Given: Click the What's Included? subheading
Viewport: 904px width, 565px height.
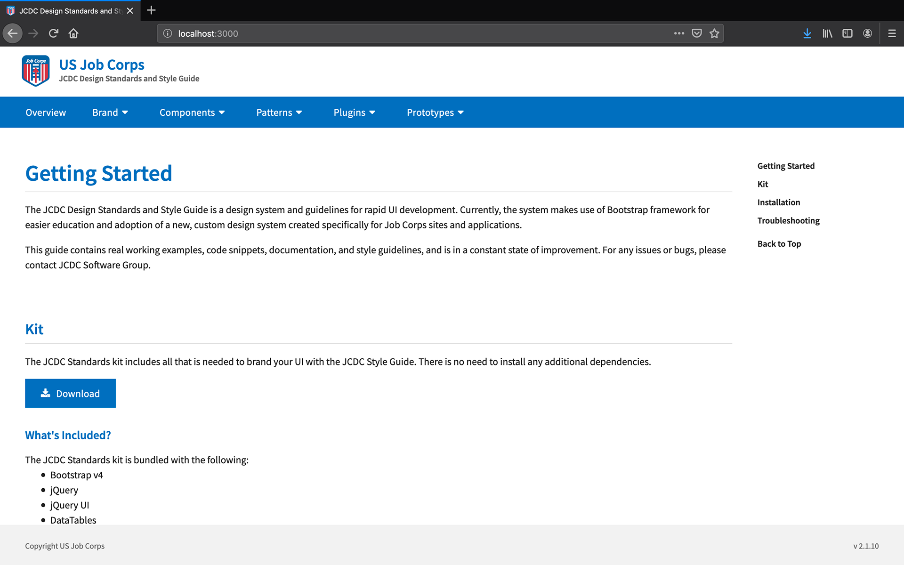Looking at the screenshot, I should (68, 435).
